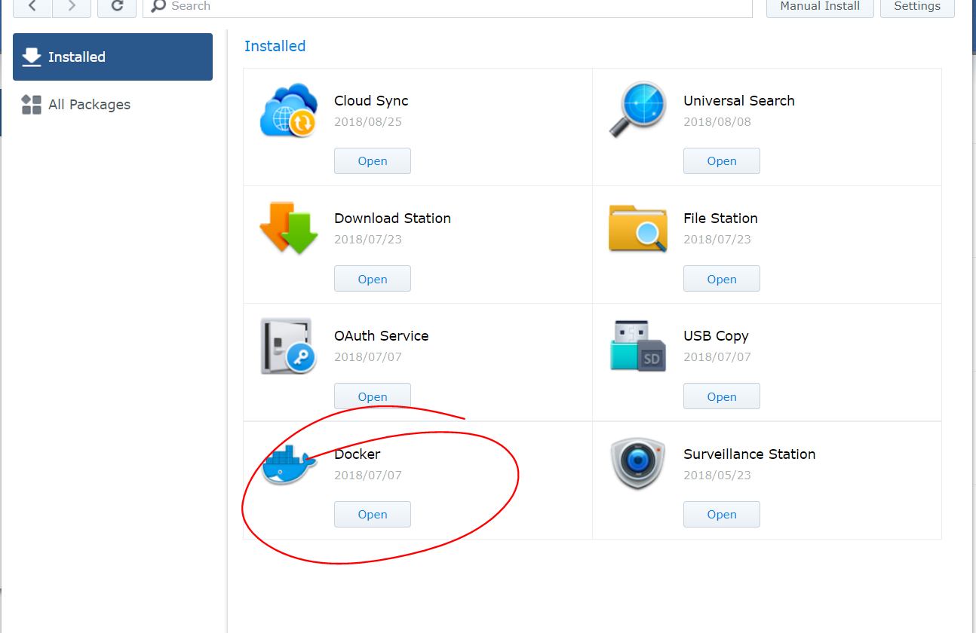Click the File Station folder icon
The height and width of the screenshot is (633, 976).
[638, 228]
